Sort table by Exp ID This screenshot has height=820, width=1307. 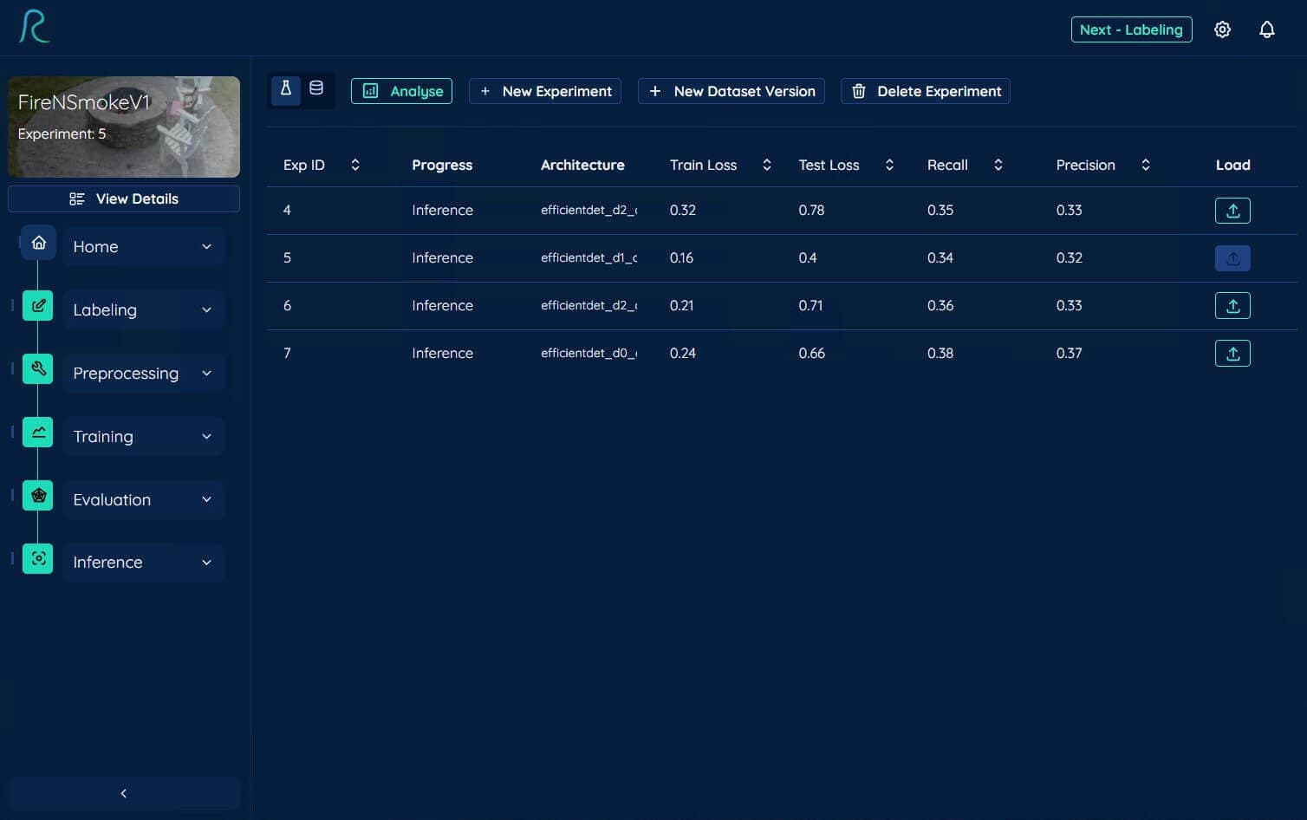pos(354,165)
